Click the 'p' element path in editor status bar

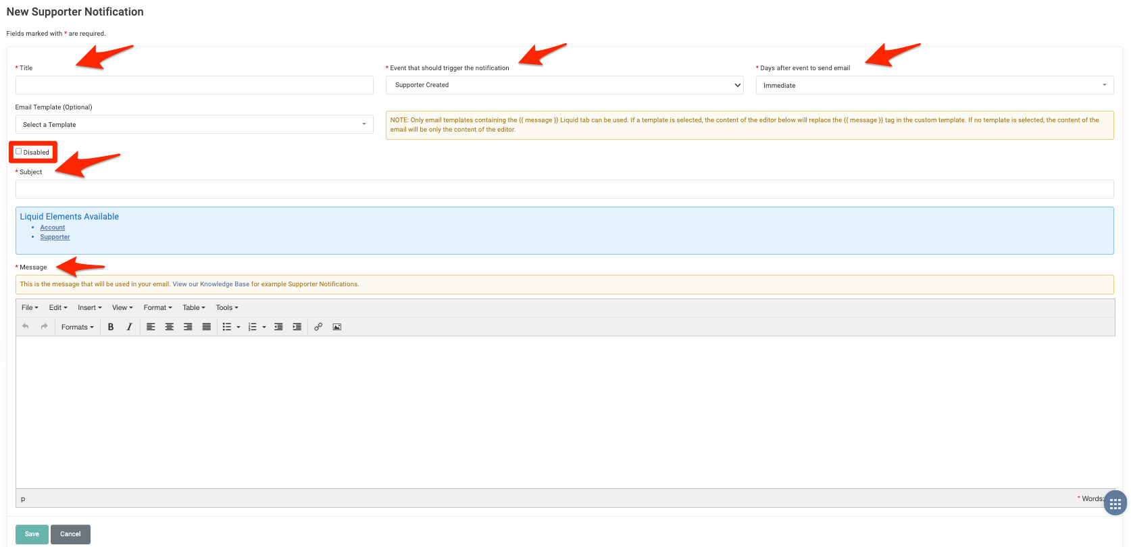click(23, 499)
